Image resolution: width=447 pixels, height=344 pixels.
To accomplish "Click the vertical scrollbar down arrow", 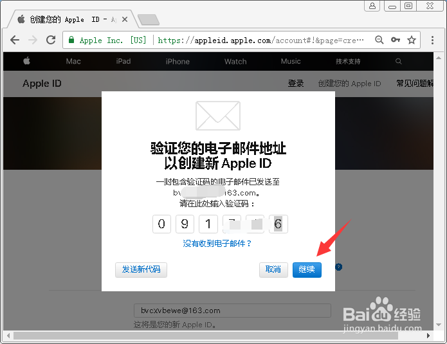I will (439, 325).
